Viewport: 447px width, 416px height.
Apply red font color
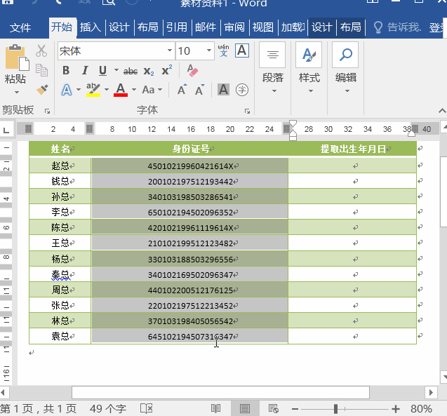tap(121, 90)
